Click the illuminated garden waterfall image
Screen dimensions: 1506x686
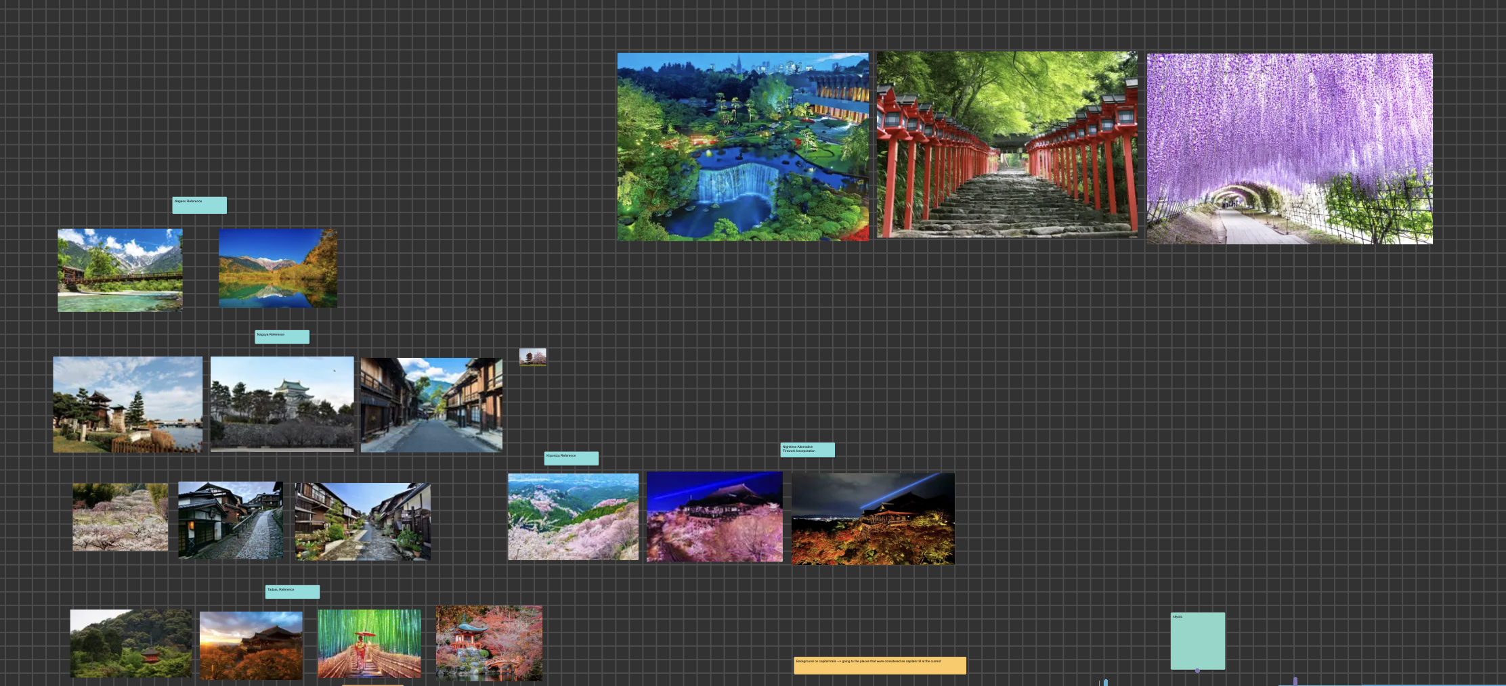click(x=742, y=147)
